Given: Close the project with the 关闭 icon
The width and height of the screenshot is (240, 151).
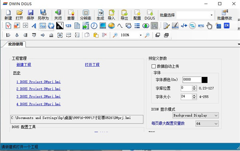Looking at the screenshot, I should tap(58, 15).
